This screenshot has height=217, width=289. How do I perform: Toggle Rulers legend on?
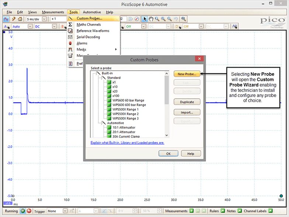tap(223, 211)
